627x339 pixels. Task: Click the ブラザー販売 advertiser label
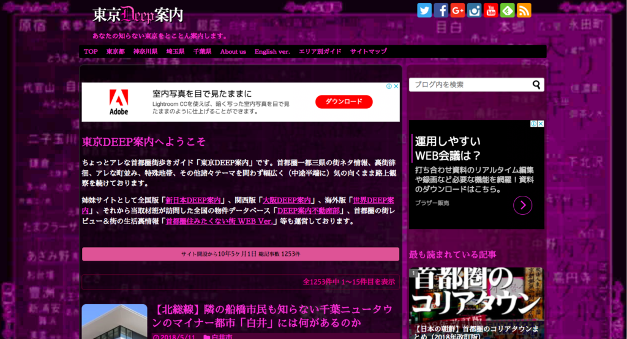pos(432,203)
